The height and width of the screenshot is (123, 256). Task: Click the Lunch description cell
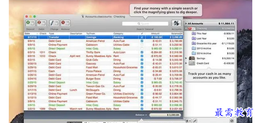73,90
